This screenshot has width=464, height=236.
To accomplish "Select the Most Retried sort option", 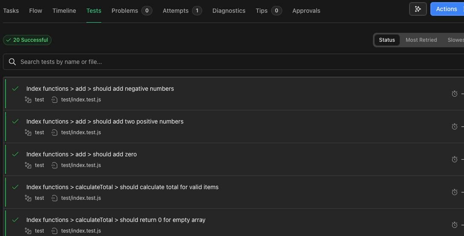I will [421, 40].
